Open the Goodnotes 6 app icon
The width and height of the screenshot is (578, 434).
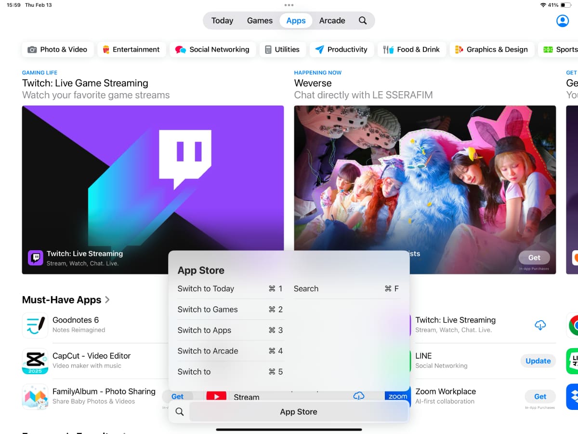pyautogui.click(x=35, y=325)
